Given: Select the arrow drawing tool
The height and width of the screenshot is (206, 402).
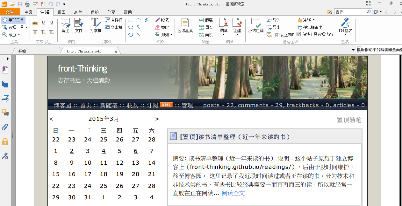Looking at the screenshot, I should point(139,27).
